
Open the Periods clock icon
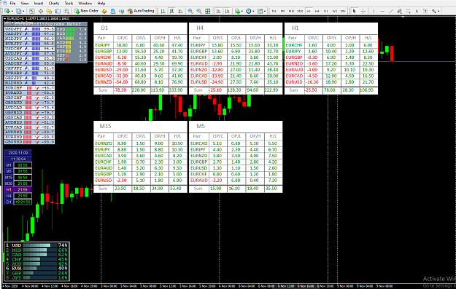[248, 11]
